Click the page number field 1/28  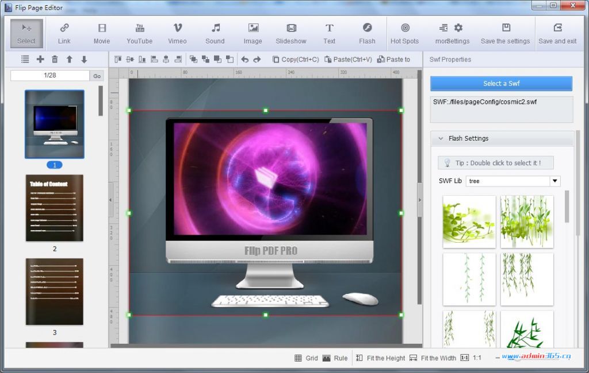pyautogui.click(x=50, y=75)
